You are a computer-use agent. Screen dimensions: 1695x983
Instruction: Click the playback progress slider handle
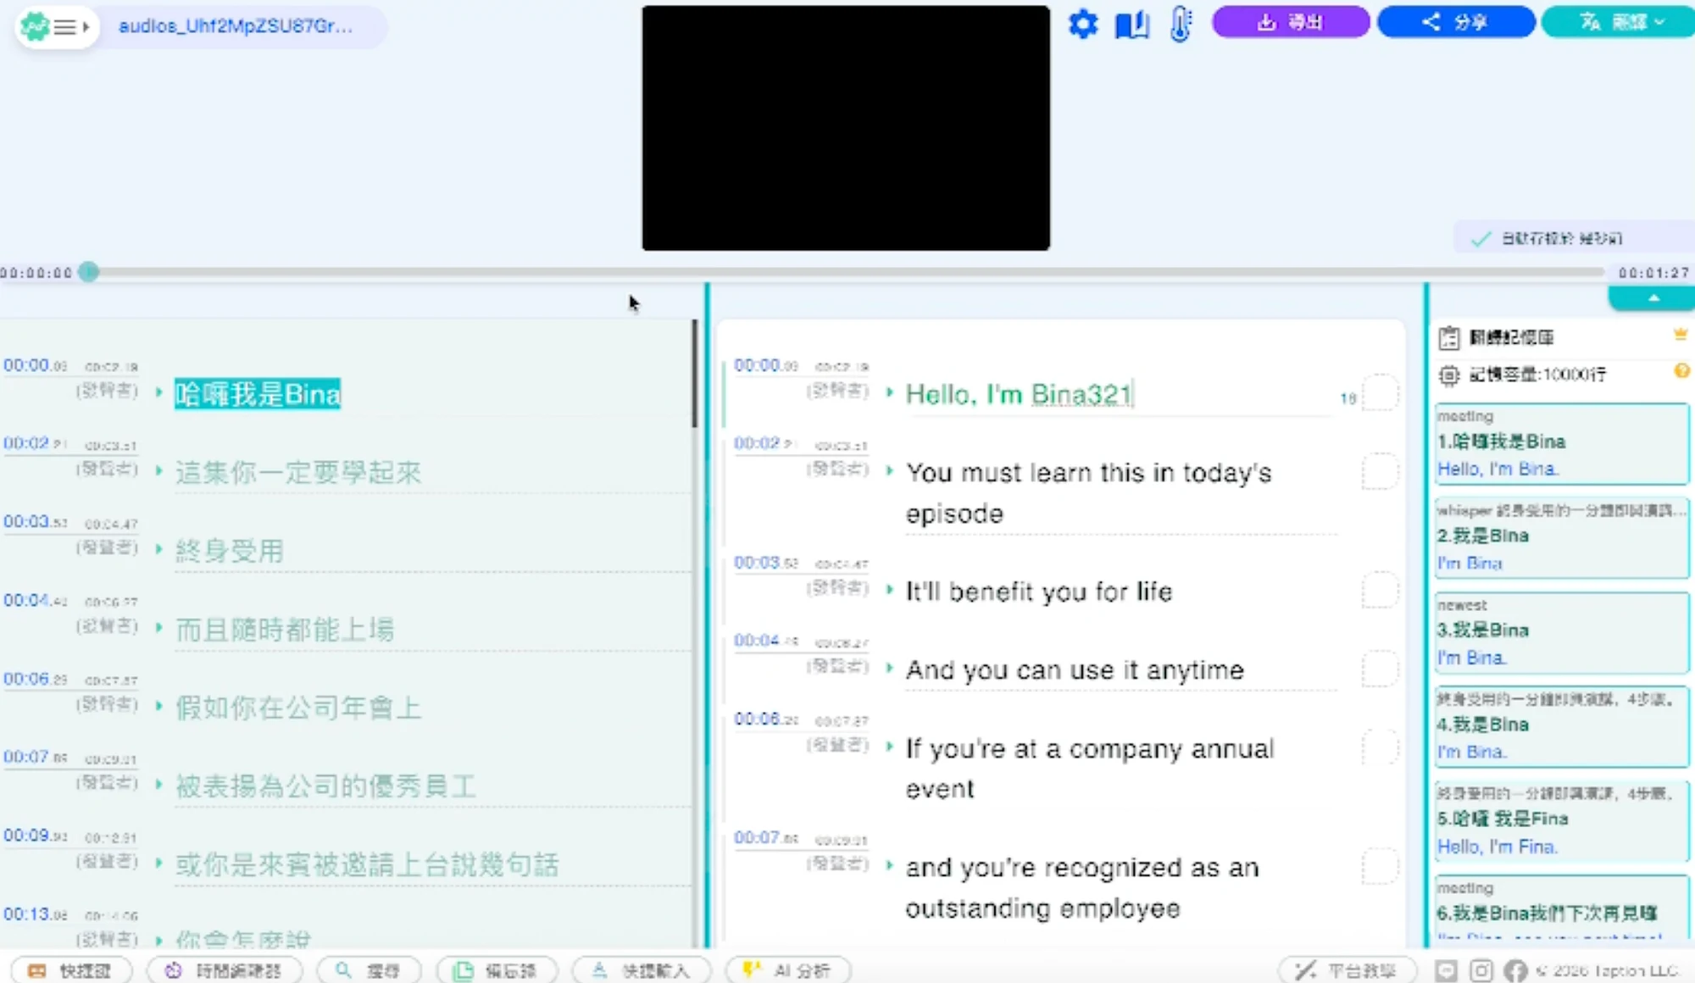click(x=89, y=272)
